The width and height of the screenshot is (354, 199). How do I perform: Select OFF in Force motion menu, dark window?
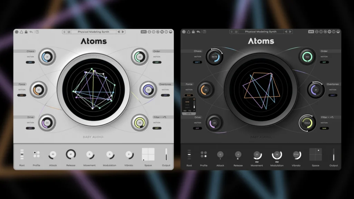point(187,99)
